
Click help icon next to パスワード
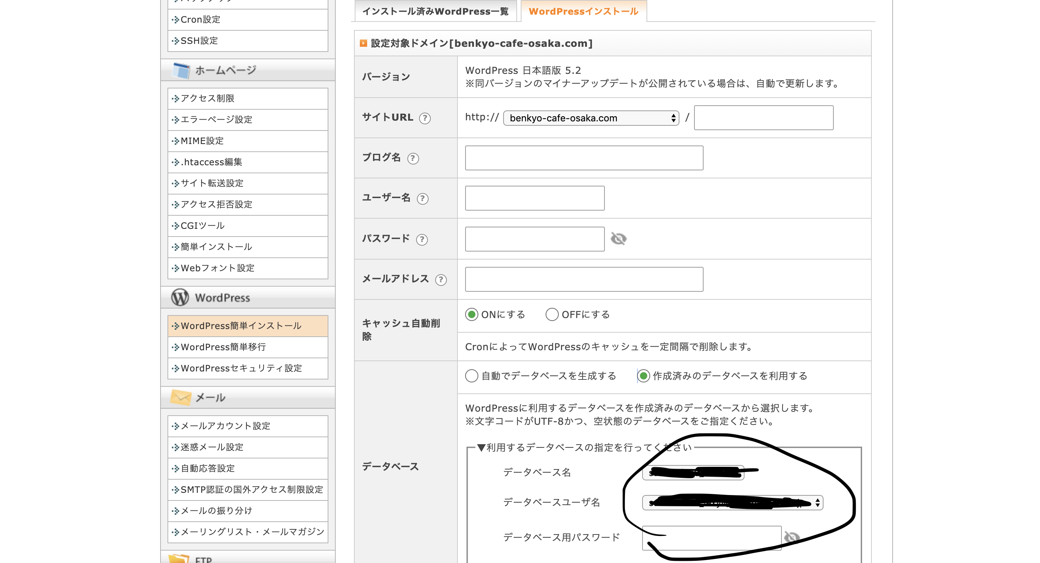pos(422,239)
